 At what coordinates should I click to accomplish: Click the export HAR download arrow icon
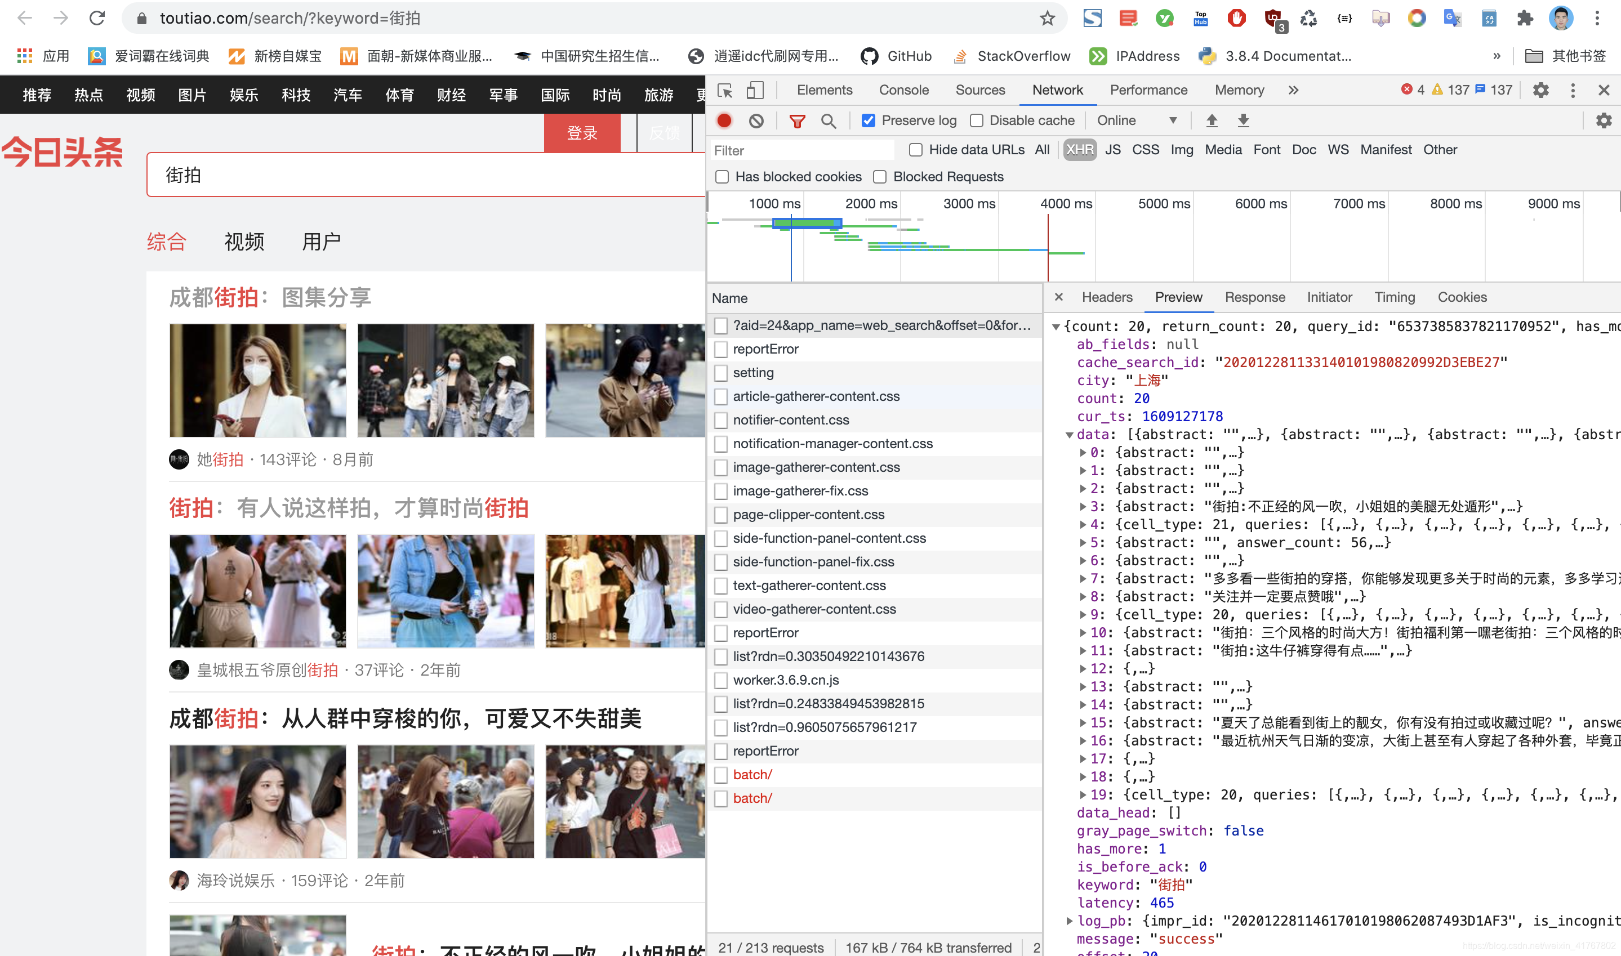1244,120
